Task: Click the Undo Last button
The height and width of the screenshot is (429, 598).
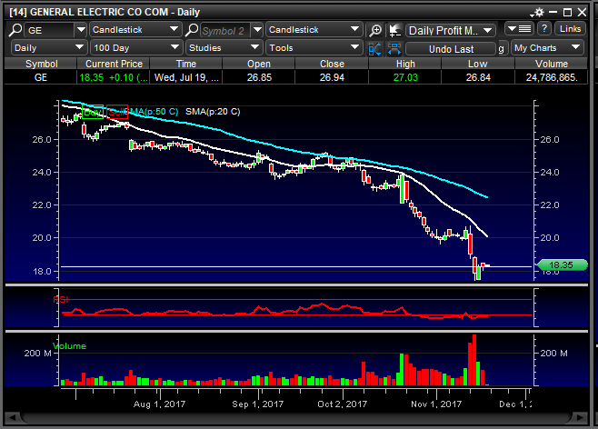Action: [x=451, y=49]
